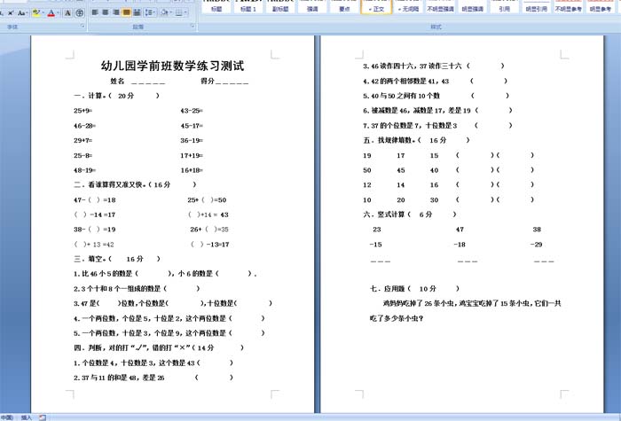Viewport: 621px width, 421px height.
Task: Align text left
Action: click(95, 12)
